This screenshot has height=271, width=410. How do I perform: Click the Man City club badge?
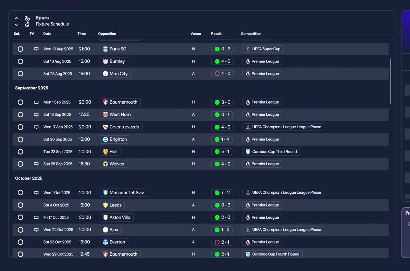point(105,74)
